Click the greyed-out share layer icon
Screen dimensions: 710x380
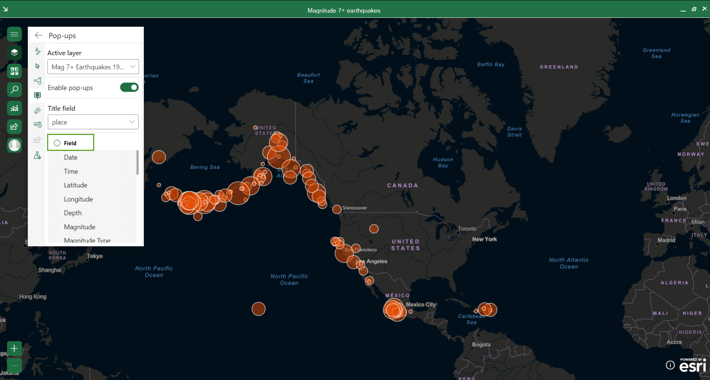[x=37, y=140]
